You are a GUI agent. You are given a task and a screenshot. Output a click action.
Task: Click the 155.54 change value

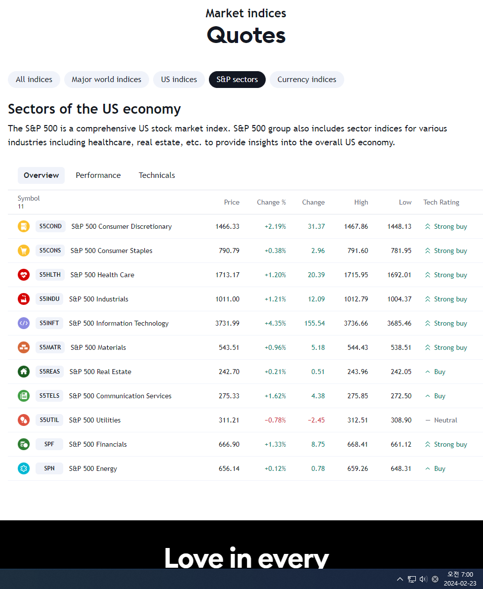[x=315, y=323]
